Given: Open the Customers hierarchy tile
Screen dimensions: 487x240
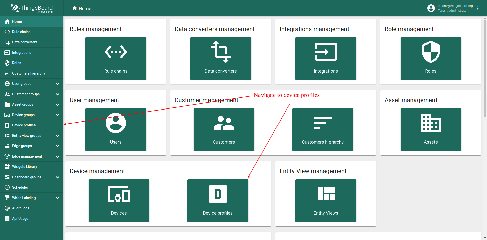Looking at the screenshot, I should click(323, 130).
